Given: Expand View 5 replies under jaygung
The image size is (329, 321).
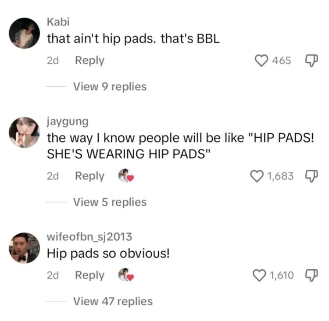Looking at the screenshot, I should click(x=110, y=202).
